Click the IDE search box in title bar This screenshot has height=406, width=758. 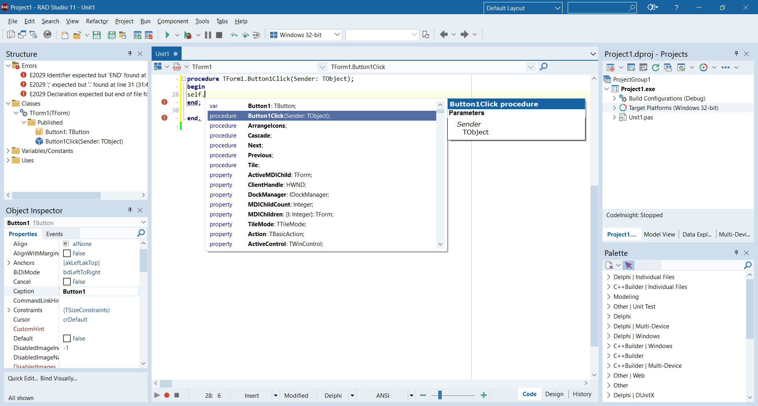coord(602,8)
